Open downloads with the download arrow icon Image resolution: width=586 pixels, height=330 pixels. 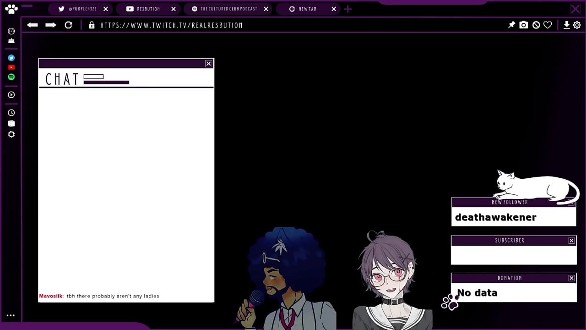coord(566,25)
